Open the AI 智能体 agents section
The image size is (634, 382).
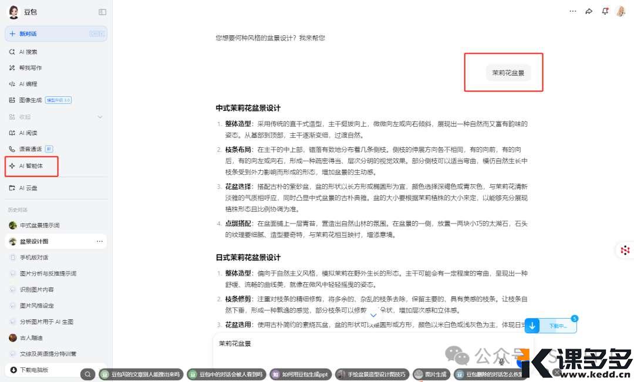(31, 166)
